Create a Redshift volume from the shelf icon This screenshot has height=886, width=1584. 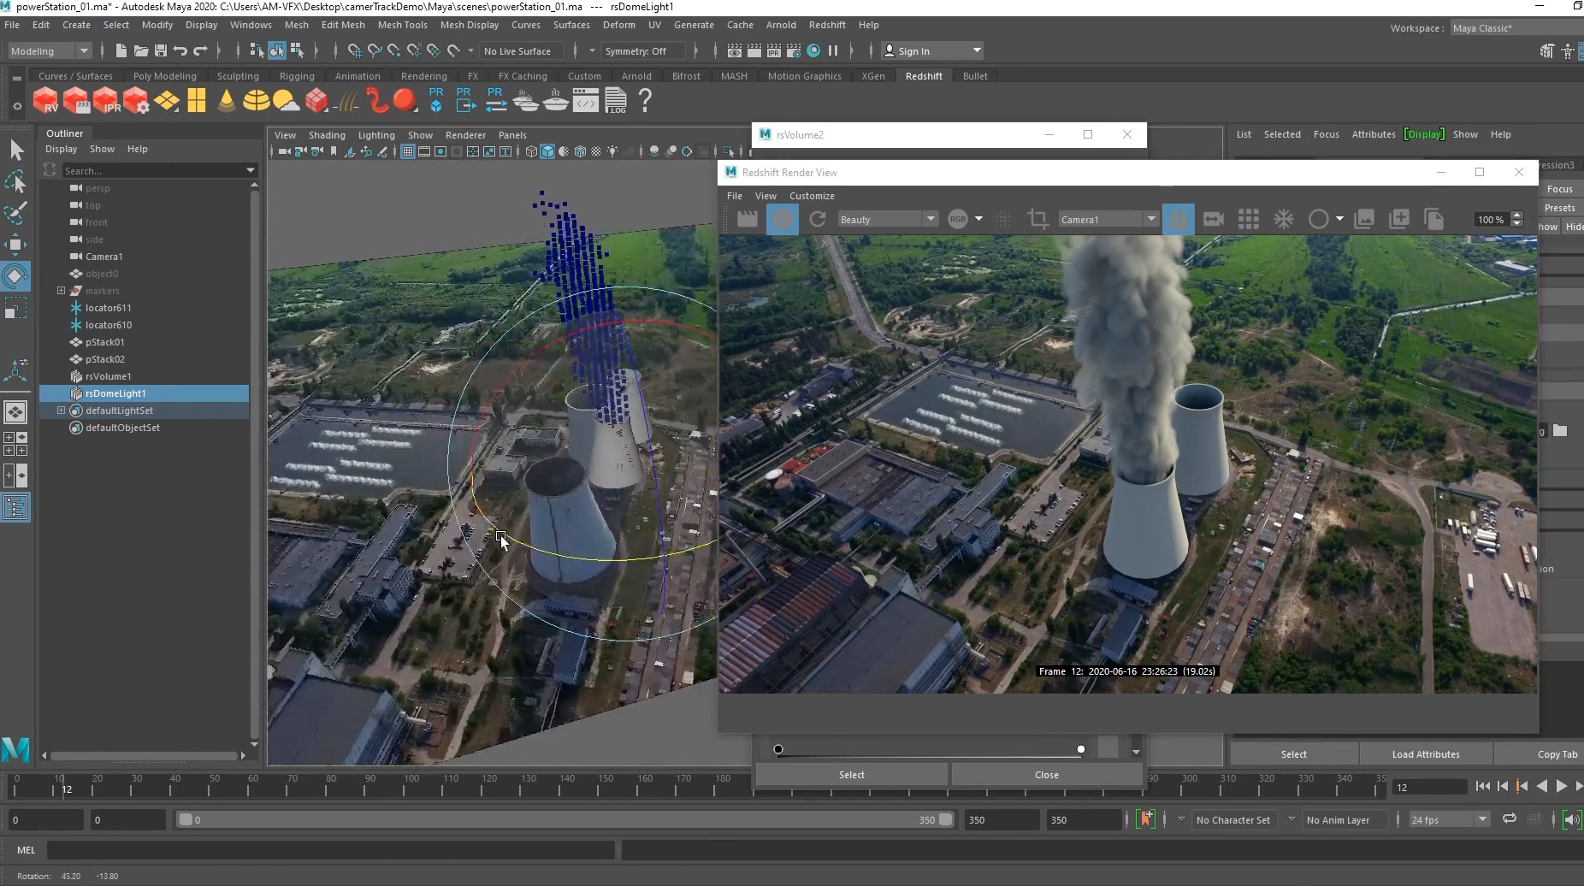(317, 100)
